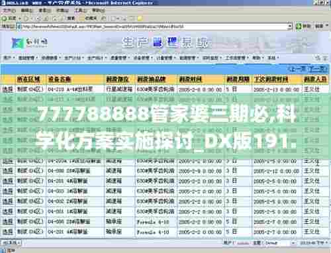
Task: Open the 查看 browser menu
Action: pyautogui.click(x=44, y=11)
